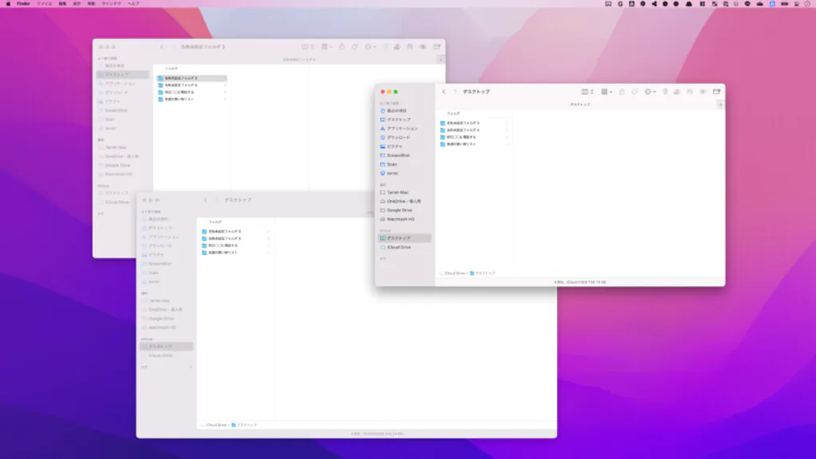The width and height of the screenshot is (816, 459).
Task: Open the ウインドウ menu
Action: coord(112,4)
